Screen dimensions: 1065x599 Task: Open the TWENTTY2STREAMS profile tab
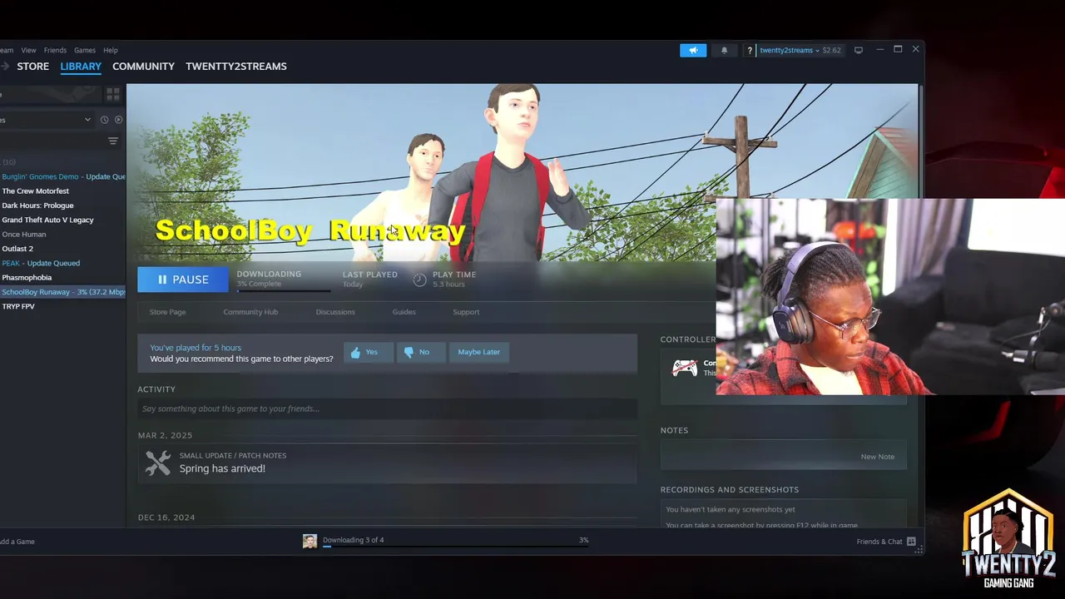(236, 67)
